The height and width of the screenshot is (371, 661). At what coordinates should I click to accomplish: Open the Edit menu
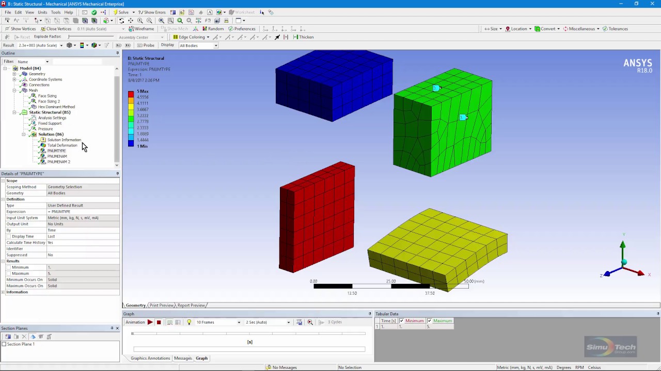click(x=18, y=12)
